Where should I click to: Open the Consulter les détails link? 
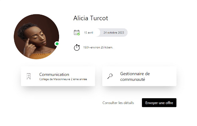118,103
